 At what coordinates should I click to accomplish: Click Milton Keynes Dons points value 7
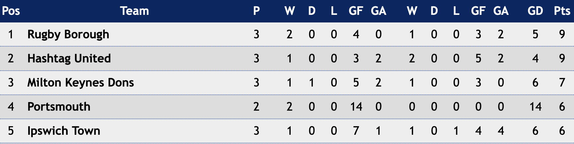click(x=562, y=82)
